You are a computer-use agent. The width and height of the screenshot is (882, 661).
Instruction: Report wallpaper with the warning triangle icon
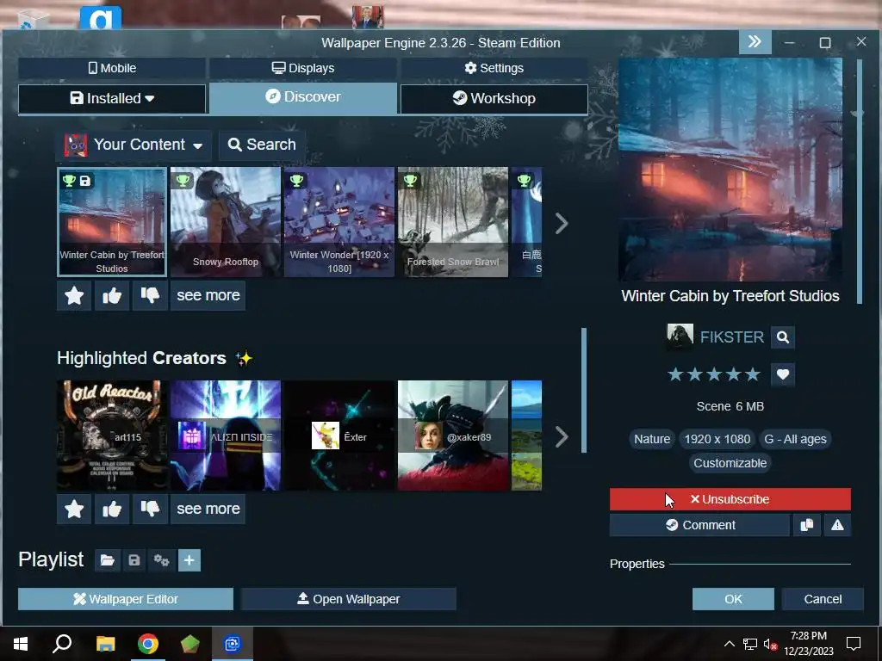837,525
